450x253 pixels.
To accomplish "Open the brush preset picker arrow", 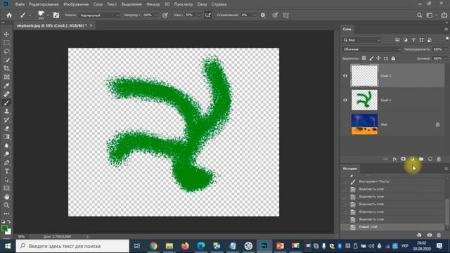I will (48, 15).
